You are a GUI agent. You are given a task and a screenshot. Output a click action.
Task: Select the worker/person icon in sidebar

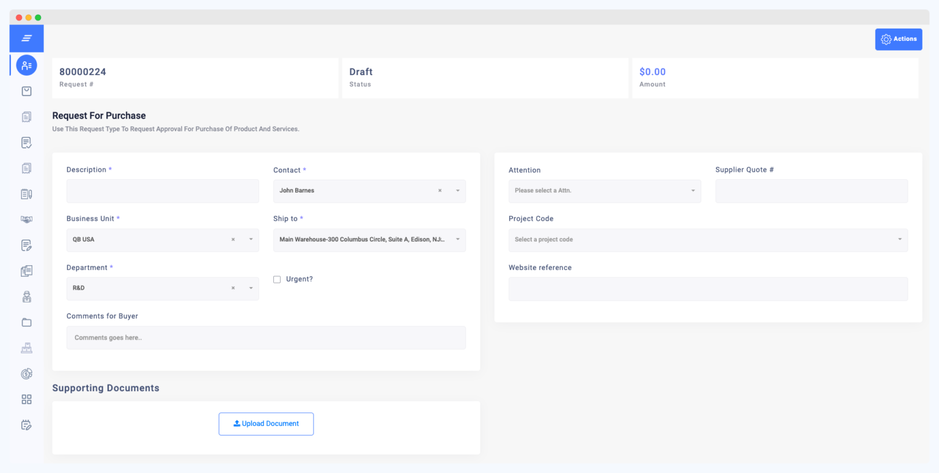point(26,296)
